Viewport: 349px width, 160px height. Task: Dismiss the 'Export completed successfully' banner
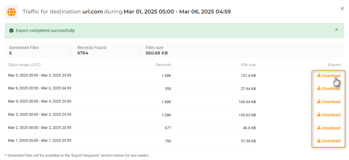(x=336, y=30)
